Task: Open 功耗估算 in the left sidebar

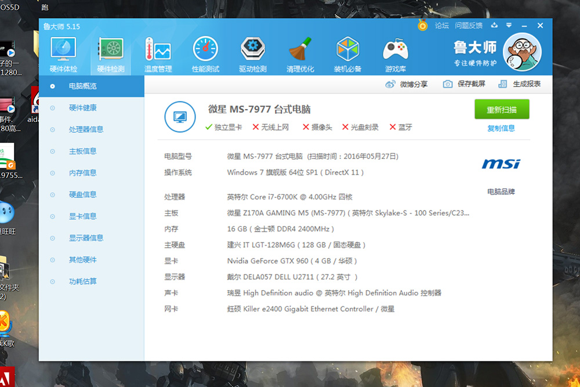Action: click(x=82, y=281)
